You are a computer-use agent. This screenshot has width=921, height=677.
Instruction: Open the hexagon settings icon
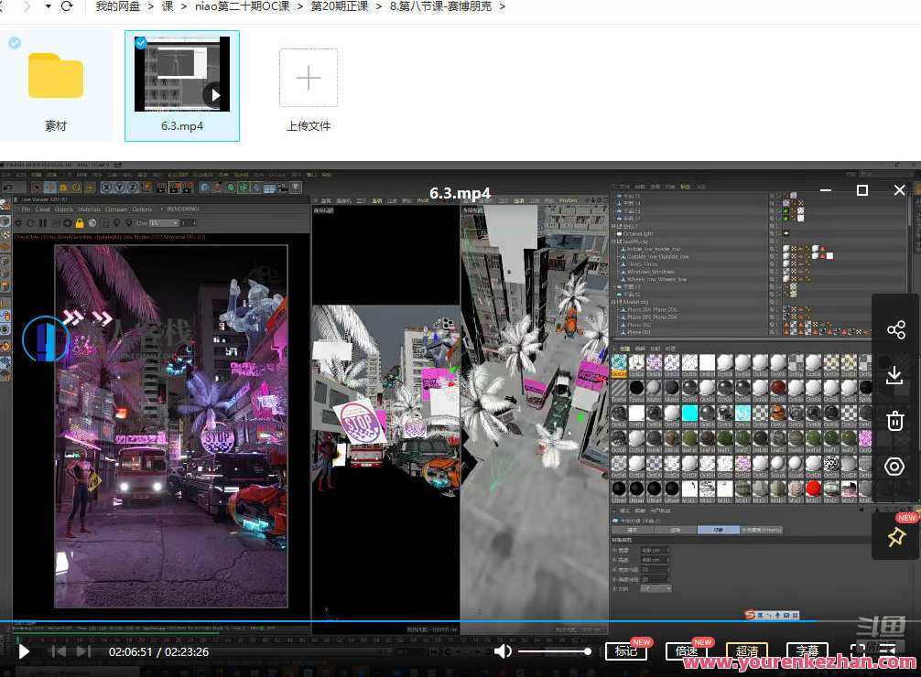[x=895, y=467]
